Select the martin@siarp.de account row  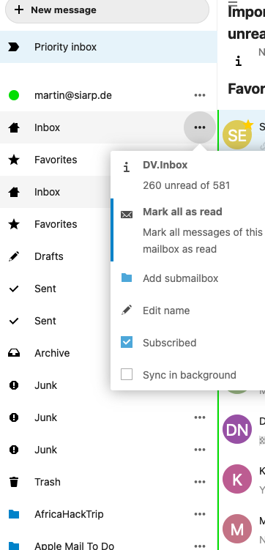(108, 95)
